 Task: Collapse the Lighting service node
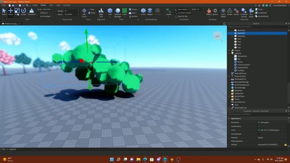229,53
